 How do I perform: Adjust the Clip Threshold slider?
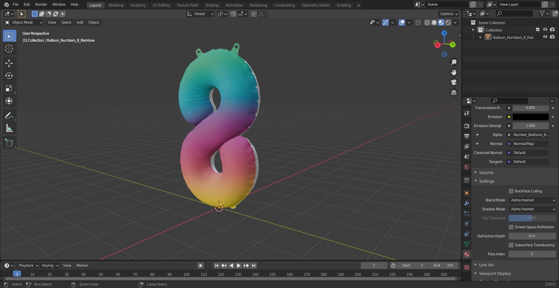tap(532, 218)
